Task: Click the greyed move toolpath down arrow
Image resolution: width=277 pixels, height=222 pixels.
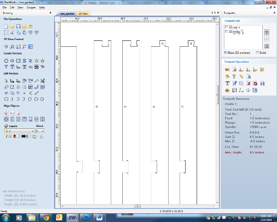Action: click(267, 39)
